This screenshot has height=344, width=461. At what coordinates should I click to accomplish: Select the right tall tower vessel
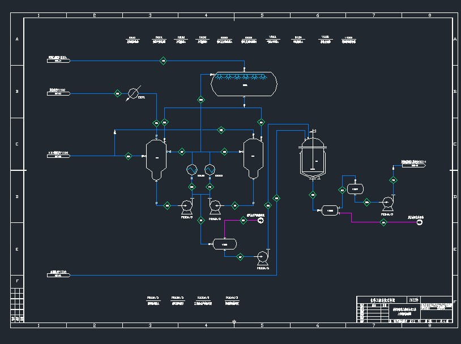tap(253, 158)
